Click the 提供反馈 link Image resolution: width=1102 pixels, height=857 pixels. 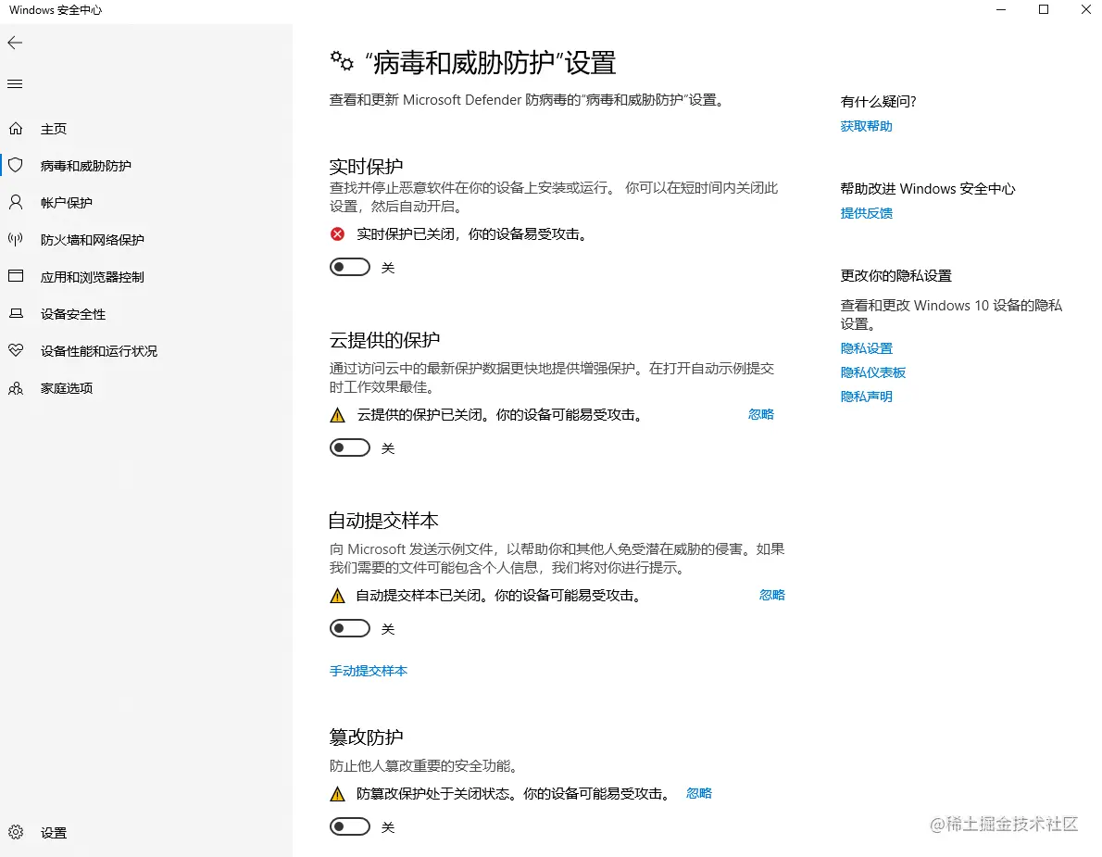(x=866, y=214)
